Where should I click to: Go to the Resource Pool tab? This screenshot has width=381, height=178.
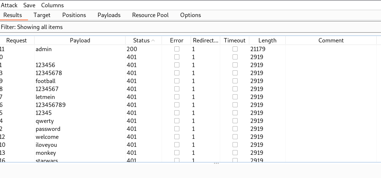click(150, 15)
